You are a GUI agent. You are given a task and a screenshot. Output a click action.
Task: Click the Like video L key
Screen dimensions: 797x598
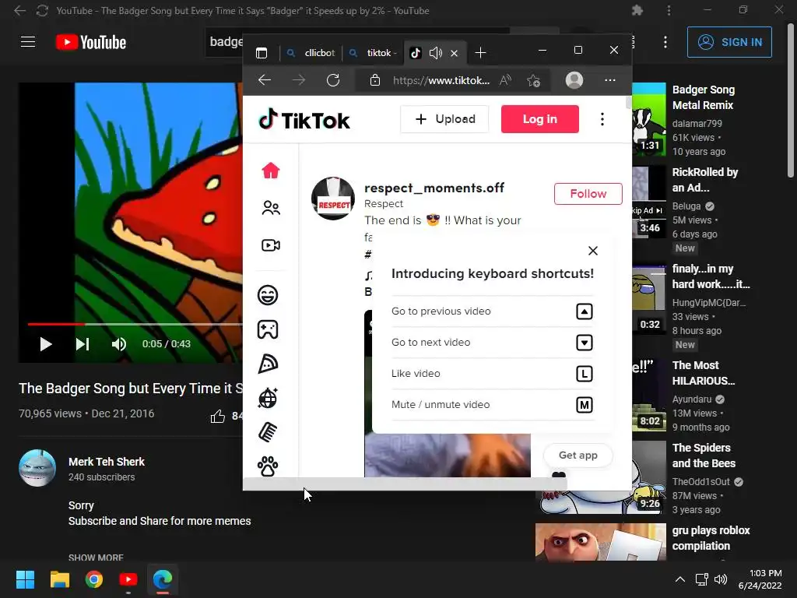[x=585, y=374]
